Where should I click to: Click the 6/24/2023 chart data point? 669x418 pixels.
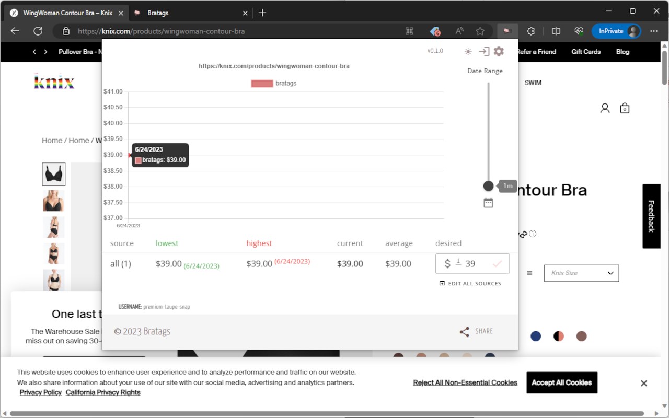coord(129,155)
